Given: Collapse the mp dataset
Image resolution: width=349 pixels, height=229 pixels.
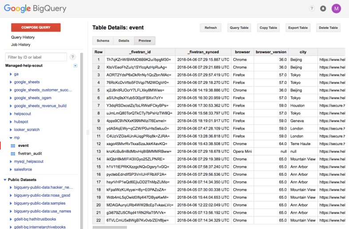Looking at the screenshot, I should (x=11, y=138).
